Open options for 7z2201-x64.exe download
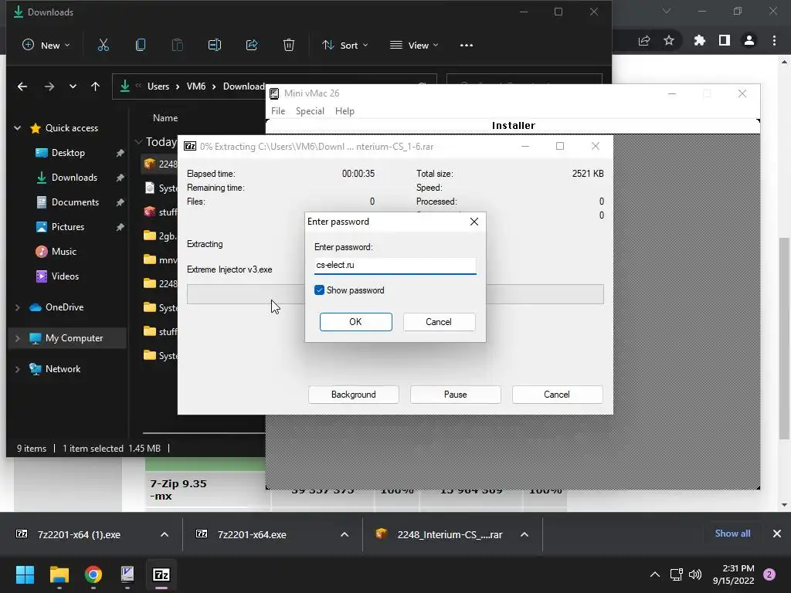This screenshot has height=593, width=791. point(345,534)
